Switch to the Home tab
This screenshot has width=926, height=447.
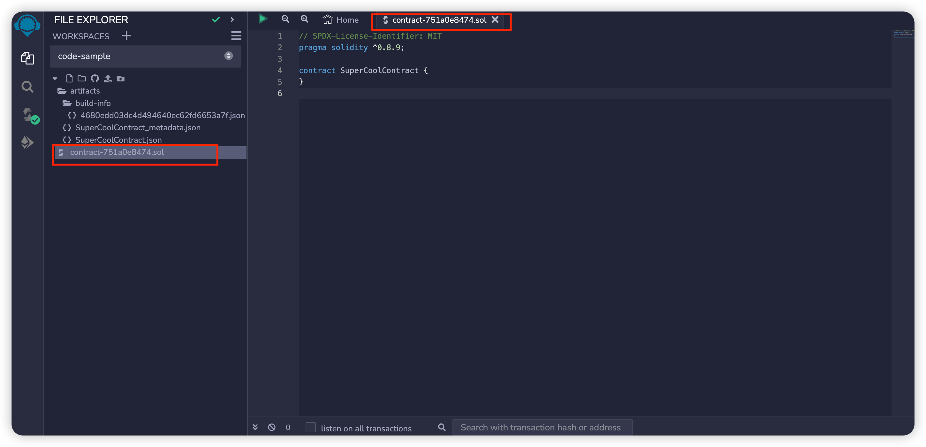tap(341, 20)
